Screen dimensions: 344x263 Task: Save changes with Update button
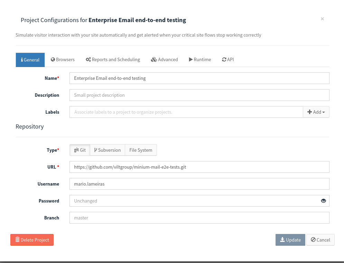click(x=290, y=240)
